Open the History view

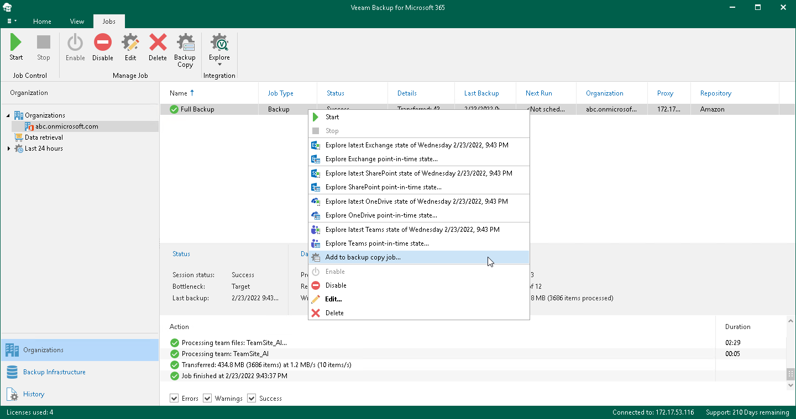80,394
